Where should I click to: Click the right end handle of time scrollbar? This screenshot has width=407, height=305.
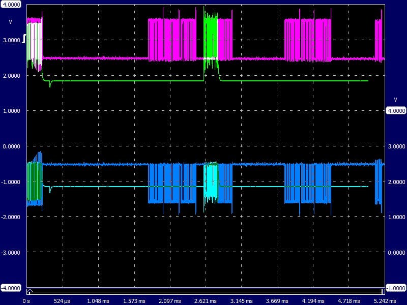[383, 291]
